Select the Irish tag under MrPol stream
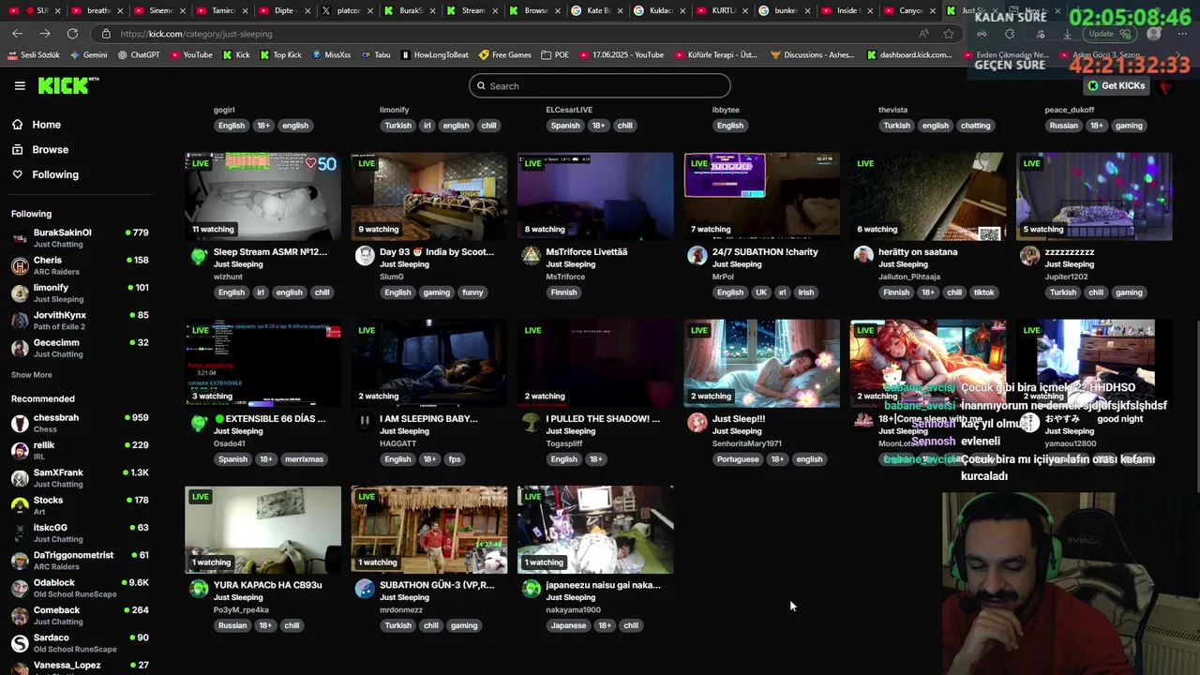The image size is (1200, 675). click(805, 292)
